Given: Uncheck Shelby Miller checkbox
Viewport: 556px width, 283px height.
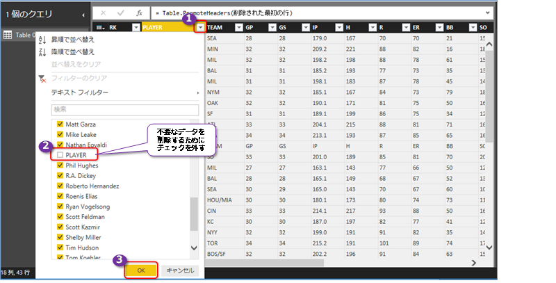Looking at the screenshot, I should pyautogui.click(x=60, y=237).
